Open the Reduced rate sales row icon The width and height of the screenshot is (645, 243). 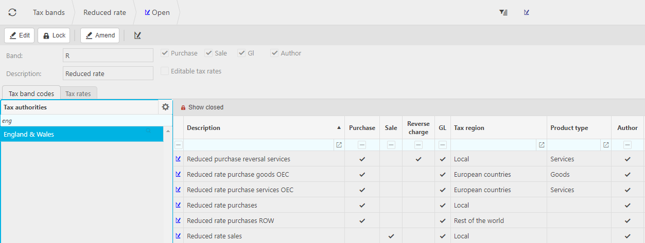[178, 236]
